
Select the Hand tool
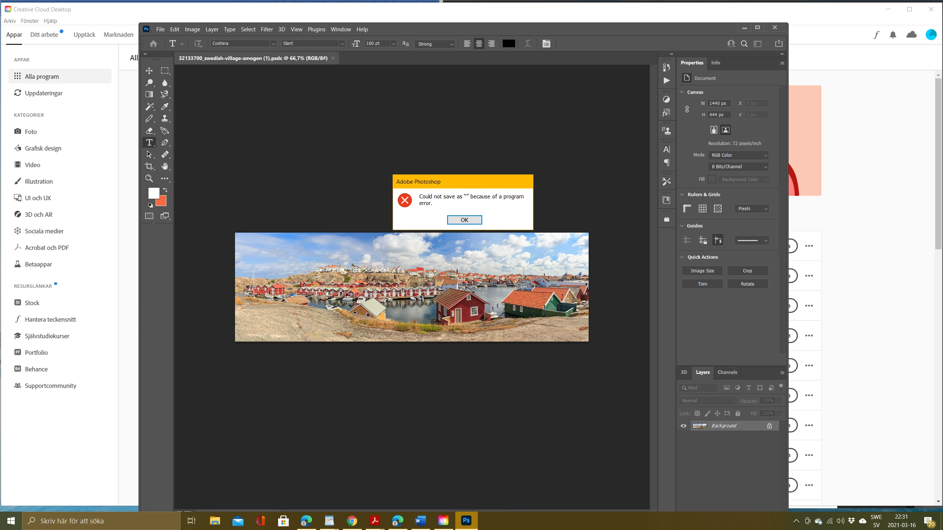tap(165, 166)
